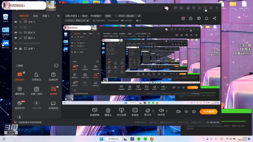
Task: Select the 图片 6 source row
Action: pos(36,38)
